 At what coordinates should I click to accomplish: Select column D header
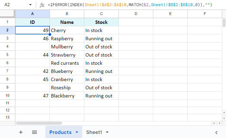(136, 14)
